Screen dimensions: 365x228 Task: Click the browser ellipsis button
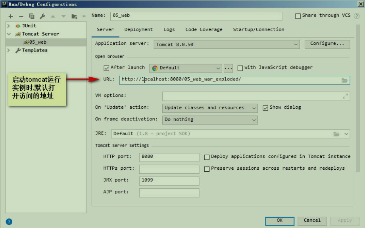(x=228, y=68)
